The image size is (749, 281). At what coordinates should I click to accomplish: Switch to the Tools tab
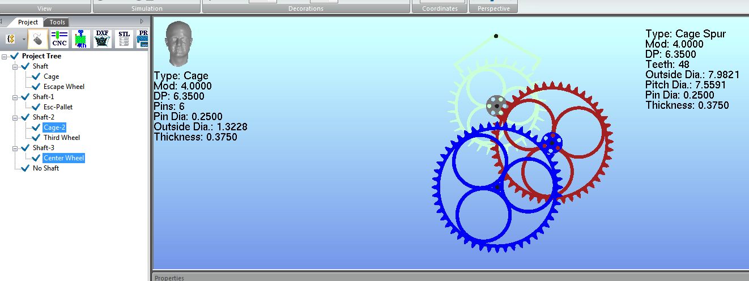57,22
